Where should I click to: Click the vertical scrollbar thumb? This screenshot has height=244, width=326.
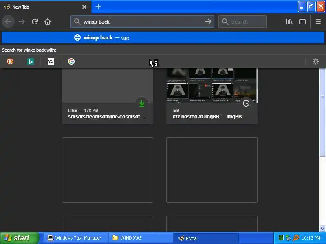click(322, 112)
